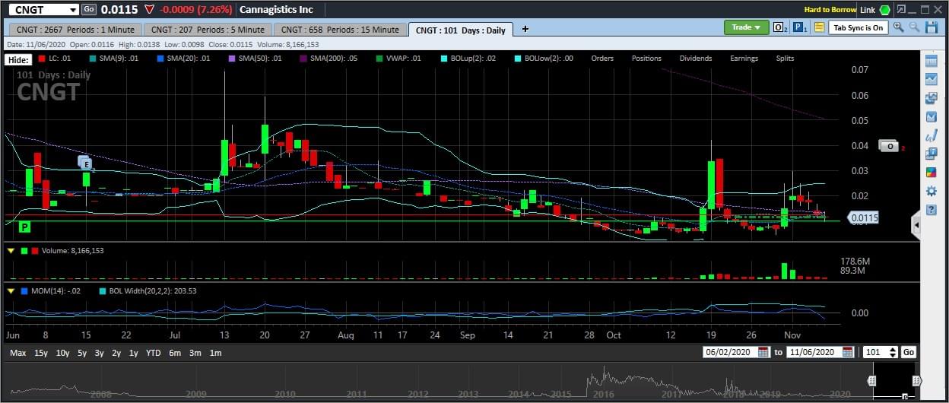The width and height of the screenshot is (949, 403).
Task: Click the O order marker on price axis
Action: 888,146
